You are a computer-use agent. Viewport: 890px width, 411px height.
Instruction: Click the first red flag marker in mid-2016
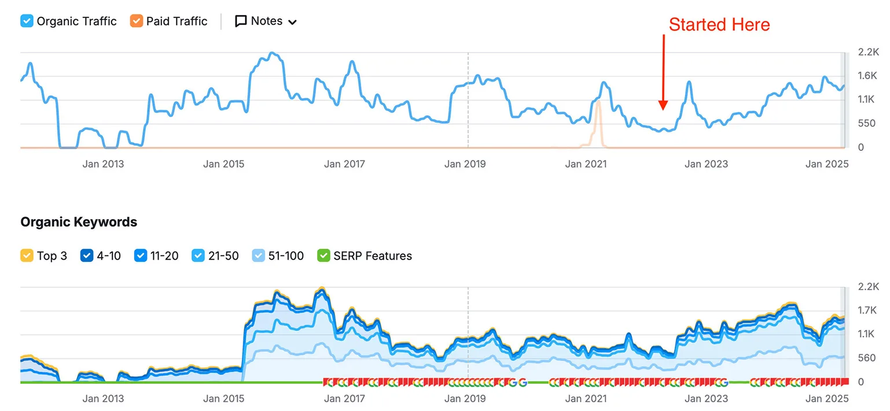(x=326, y=381)
